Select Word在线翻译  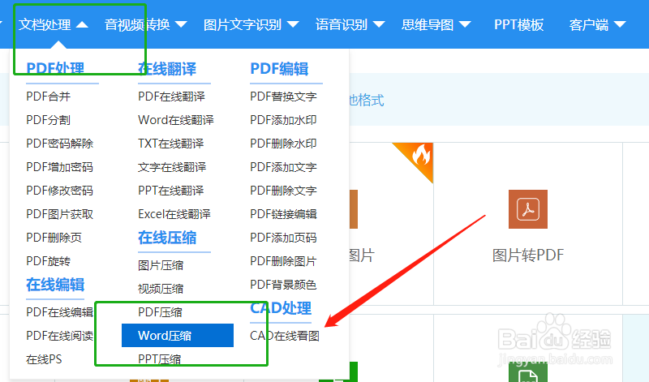[x=176, y=120]
